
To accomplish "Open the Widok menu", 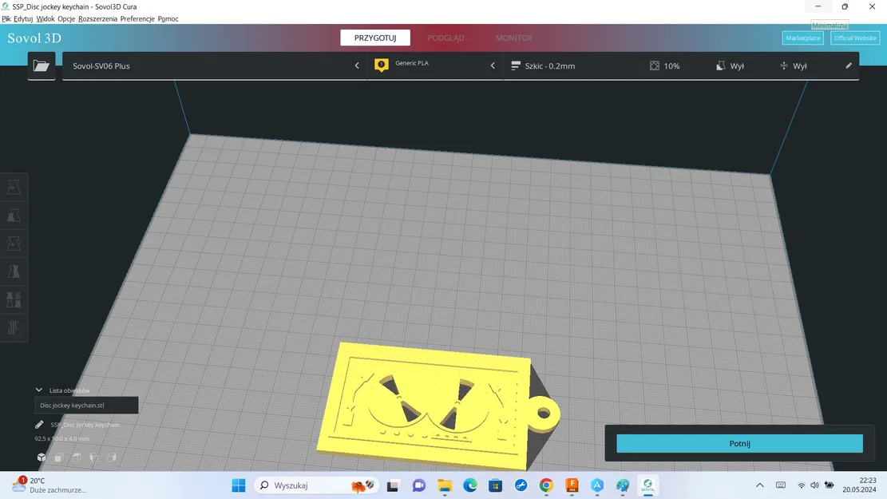I will point(46,18).
